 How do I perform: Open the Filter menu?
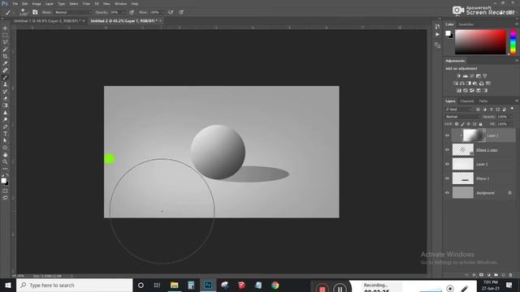[86, 3]
